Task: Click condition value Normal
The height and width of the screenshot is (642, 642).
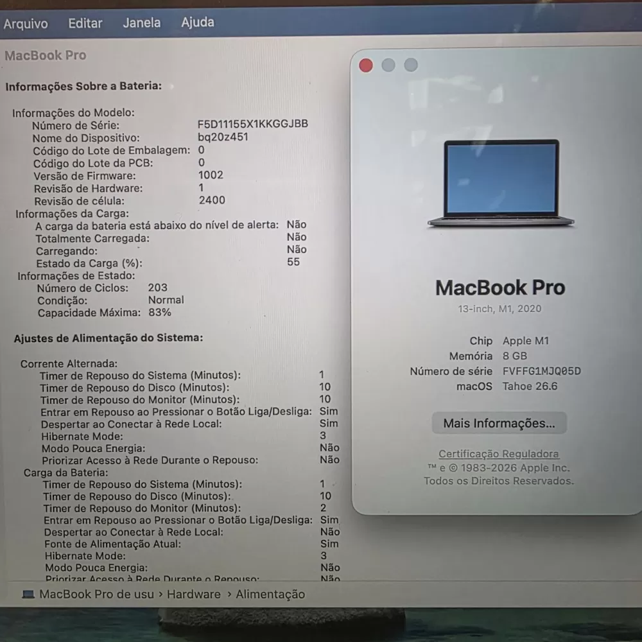Action: click(166, 300)
